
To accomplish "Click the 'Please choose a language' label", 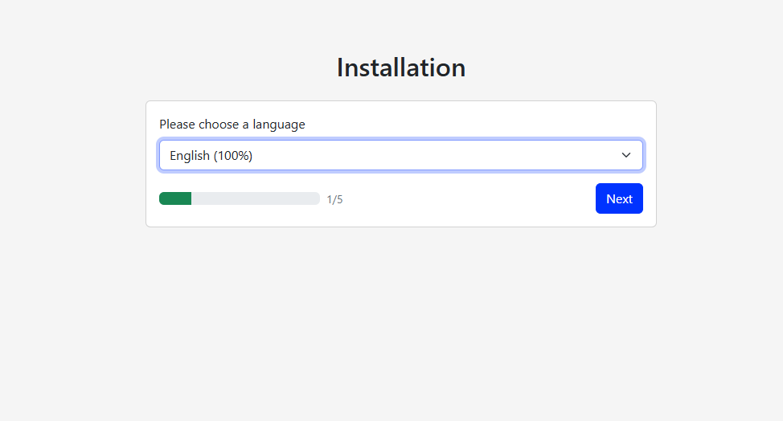I will [232, 125].
